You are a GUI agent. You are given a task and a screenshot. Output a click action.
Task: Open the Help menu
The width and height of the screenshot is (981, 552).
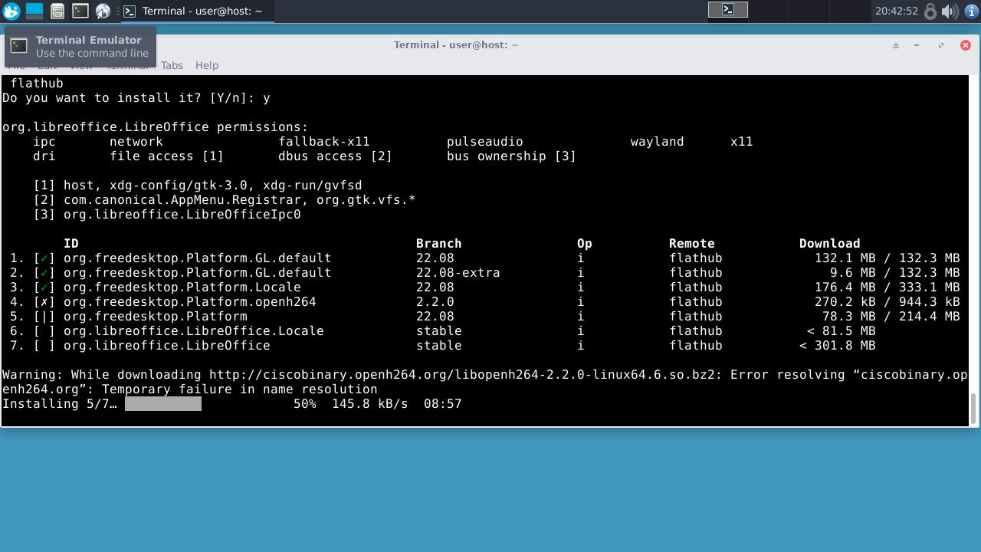point(207,65)
